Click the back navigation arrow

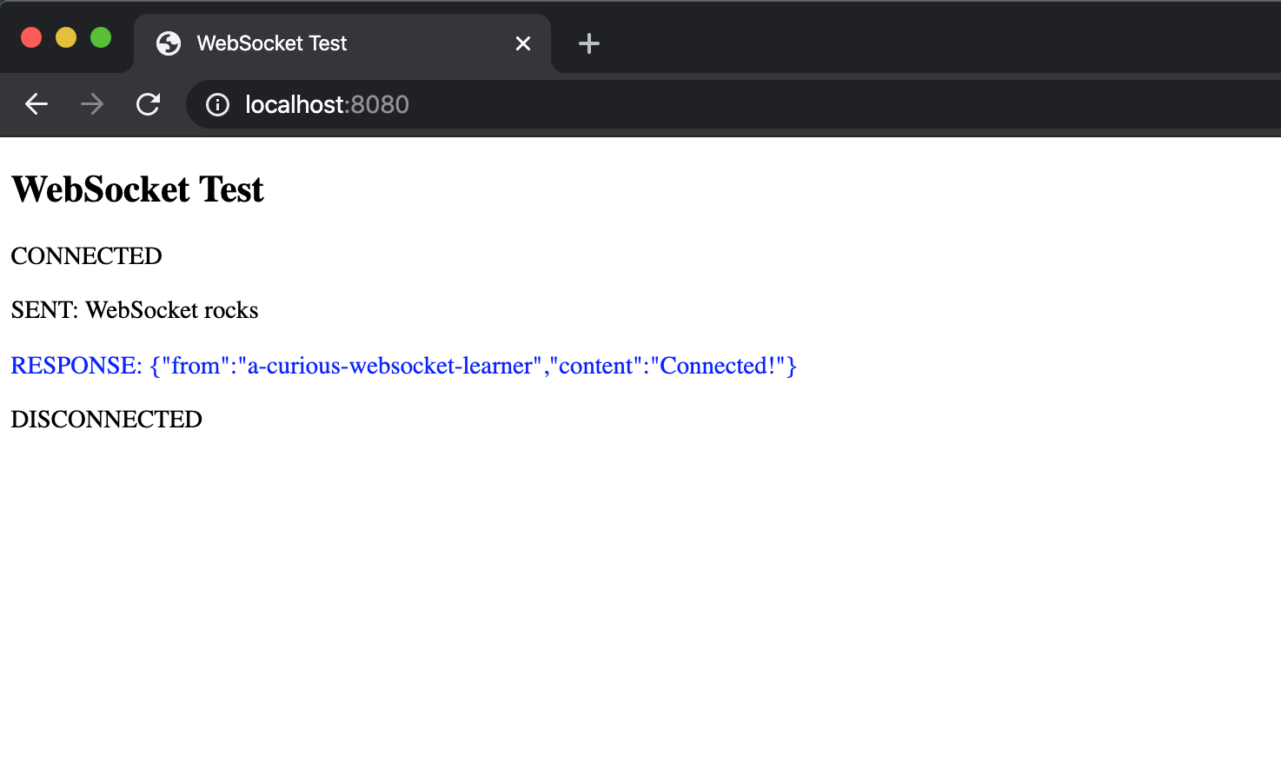pos(36,104)
